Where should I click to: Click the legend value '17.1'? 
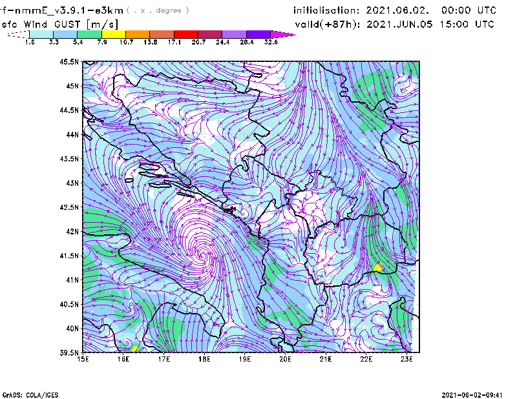pyautogui.click(x=174, y=42)
